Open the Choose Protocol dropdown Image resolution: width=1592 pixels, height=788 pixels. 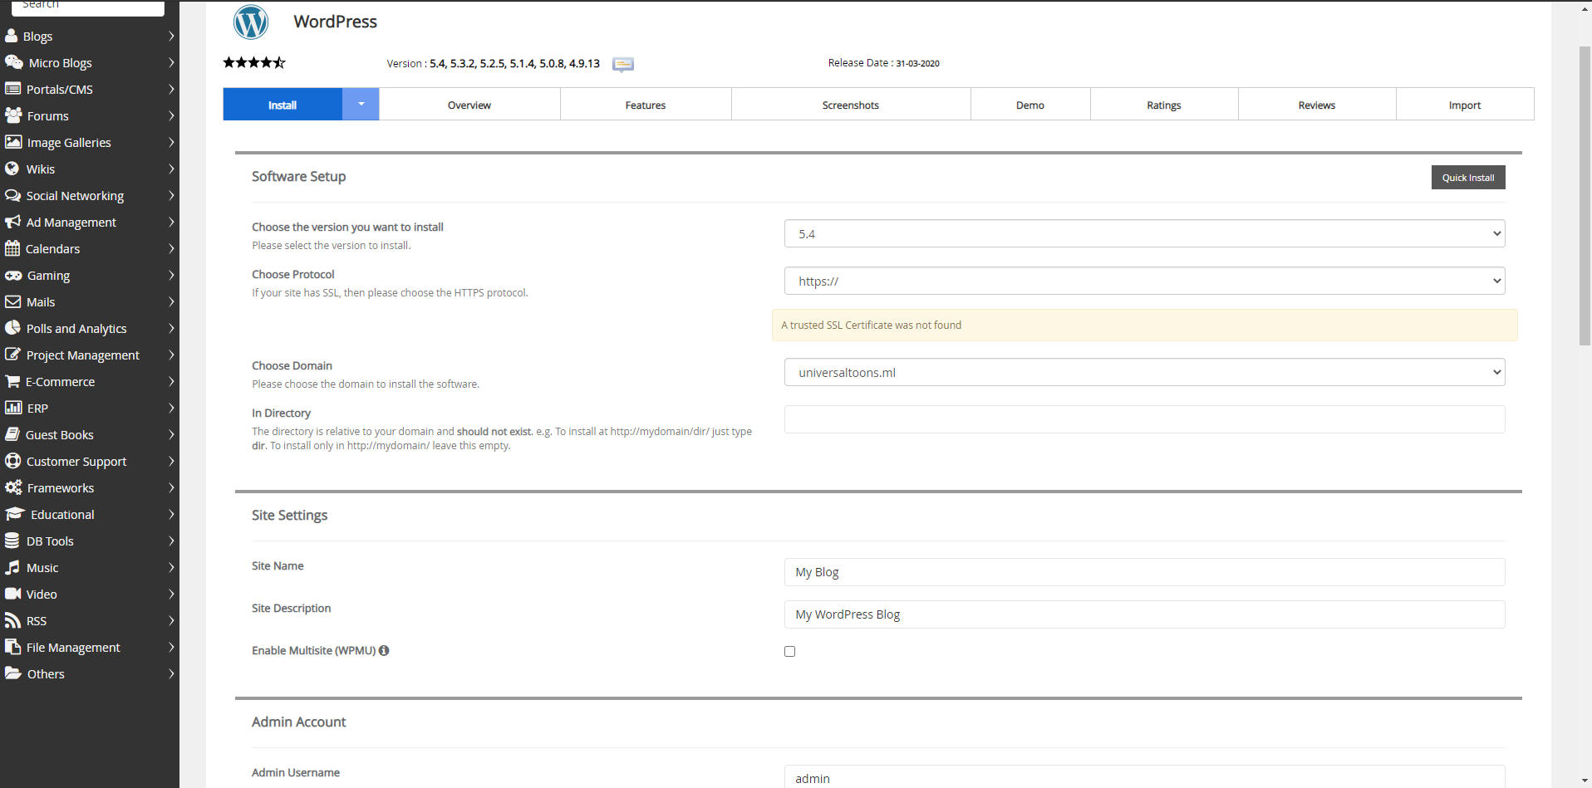click(1144, 281)
